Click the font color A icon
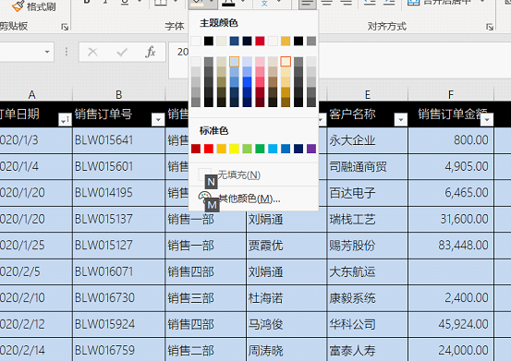 228,4
